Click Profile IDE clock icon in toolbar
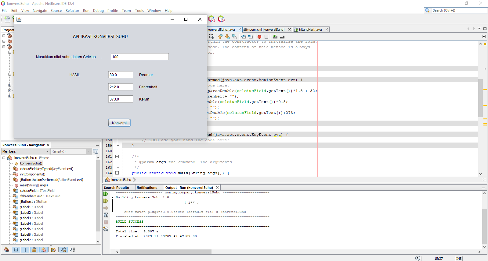 [x=211, y=19]
